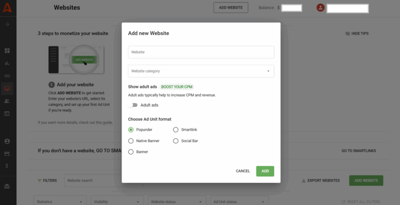Viewport: 400px width, 205px height.
Task: Expand the sidebar with the arrow icon
Action: [x=7, y=25]
